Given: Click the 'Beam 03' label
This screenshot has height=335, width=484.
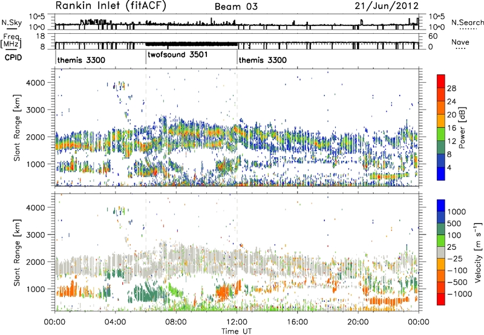Looking at the screenshot, I should tap(236, 7).
